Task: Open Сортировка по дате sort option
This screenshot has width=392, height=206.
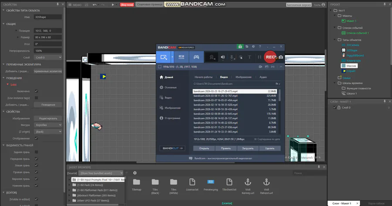Action: point(267,139)
